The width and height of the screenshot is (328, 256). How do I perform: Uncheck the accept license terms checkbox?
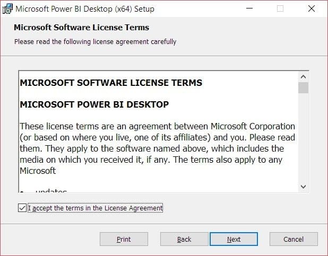[x=22, y=208]
